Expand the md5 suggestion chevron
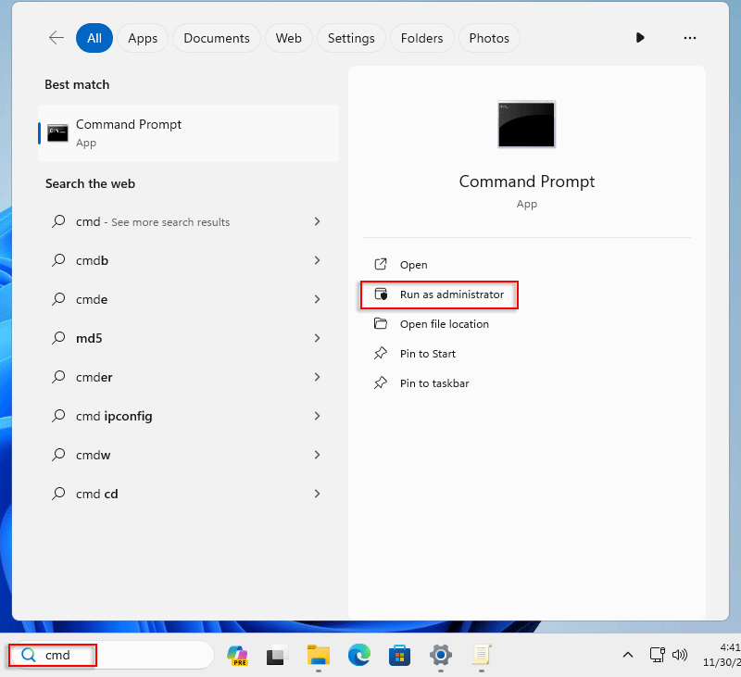 click(x=317, y=338)
